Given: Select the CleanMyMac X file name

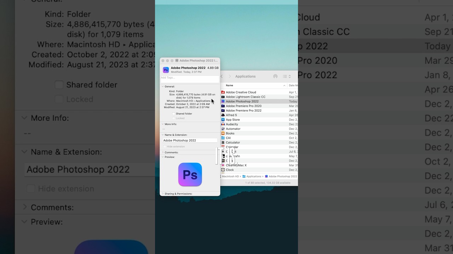Looking at the screenshot, I should click(236, 165).
